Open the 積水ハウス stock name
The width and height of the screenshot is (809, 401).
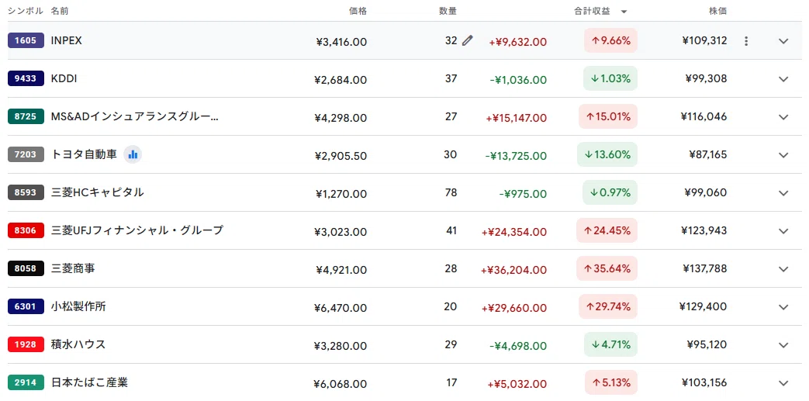click(x=78, y=344)
